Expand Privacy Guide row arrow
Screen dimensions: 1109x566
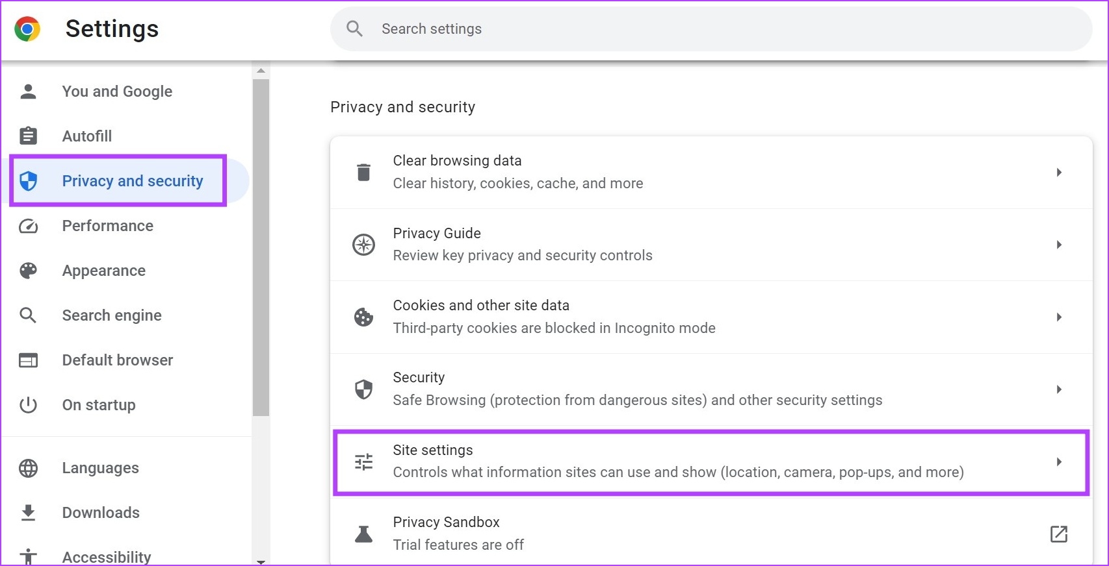click(x=1059, y=245)
